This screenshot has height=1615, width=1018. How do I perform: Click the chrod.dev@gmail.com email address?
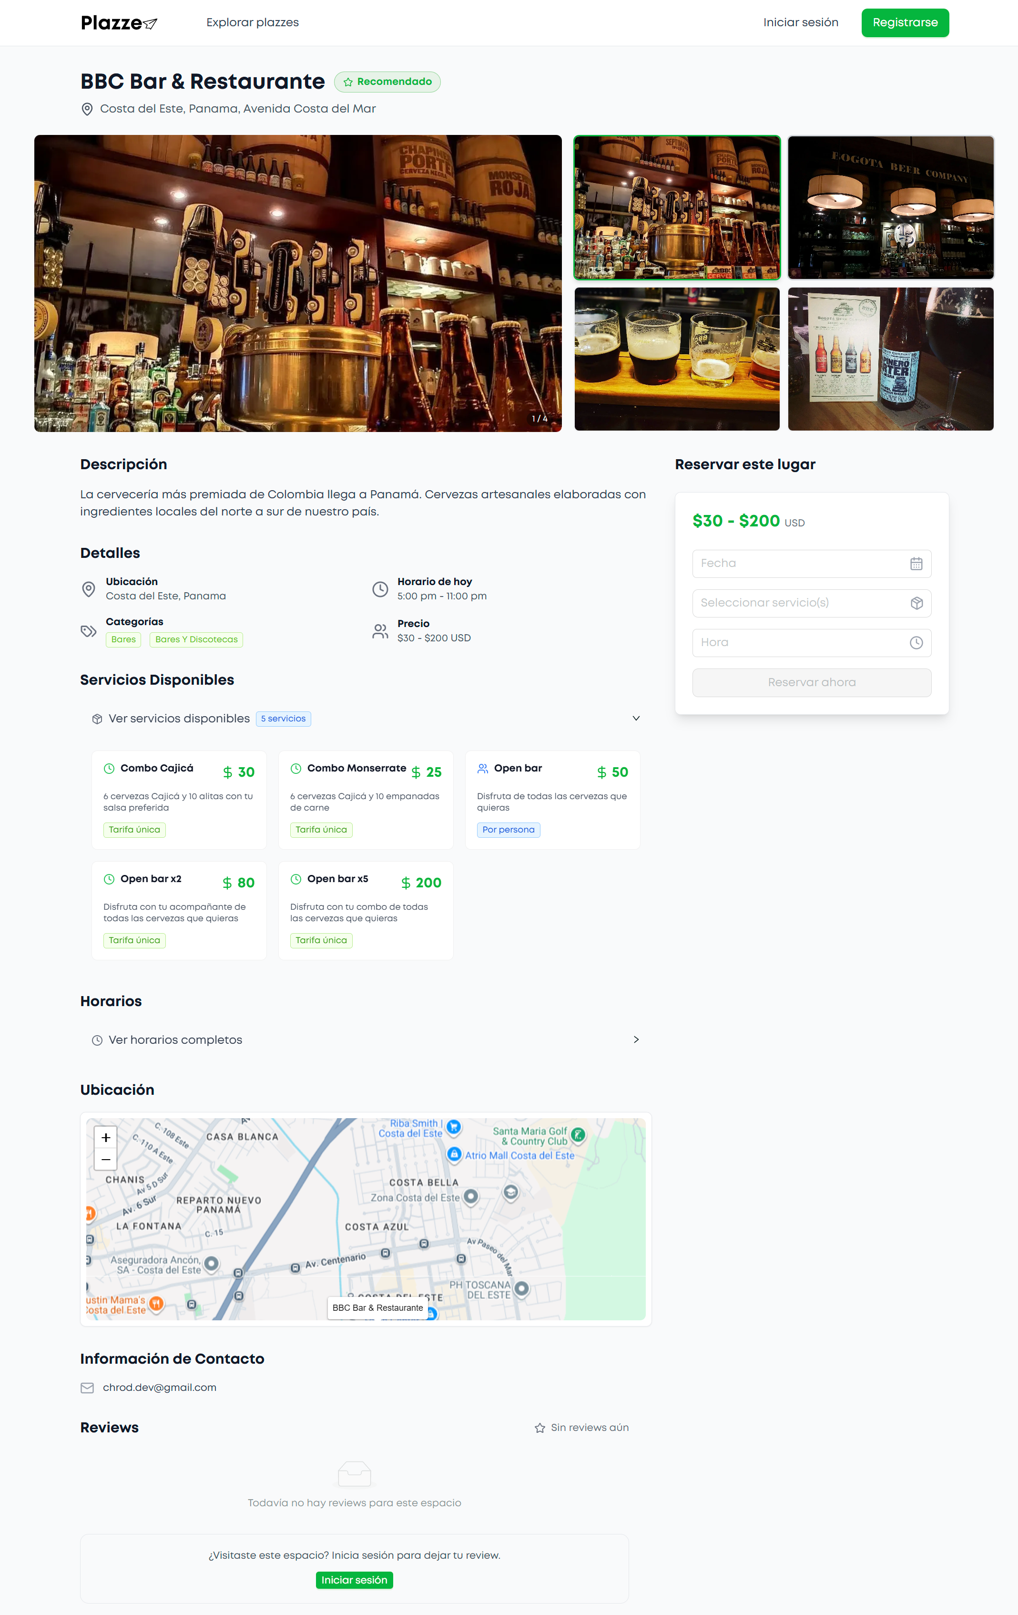point(160,1389)
